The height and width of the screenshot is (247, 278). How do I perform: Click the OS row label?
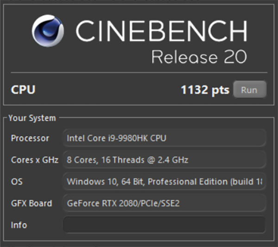pyautogui.click(x=17, y=182)
